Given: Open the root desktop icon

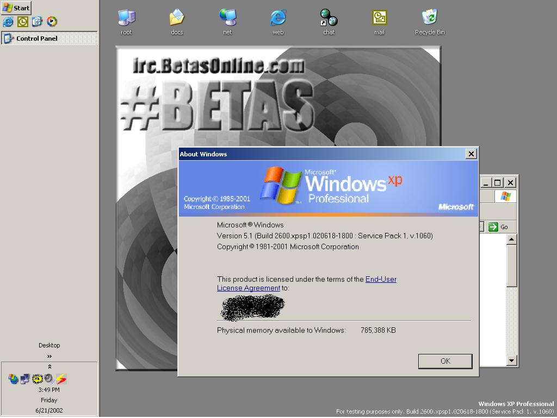Looking at the screenshot, I should point(126,22).
